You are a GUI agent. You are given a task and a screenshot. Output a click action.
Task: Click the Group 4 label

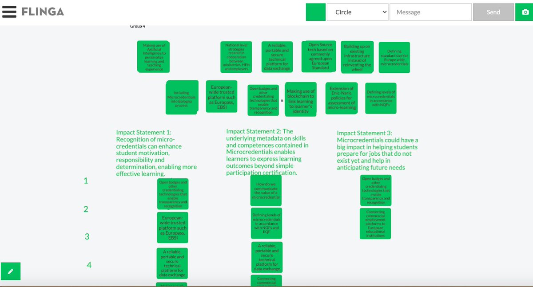137,27
